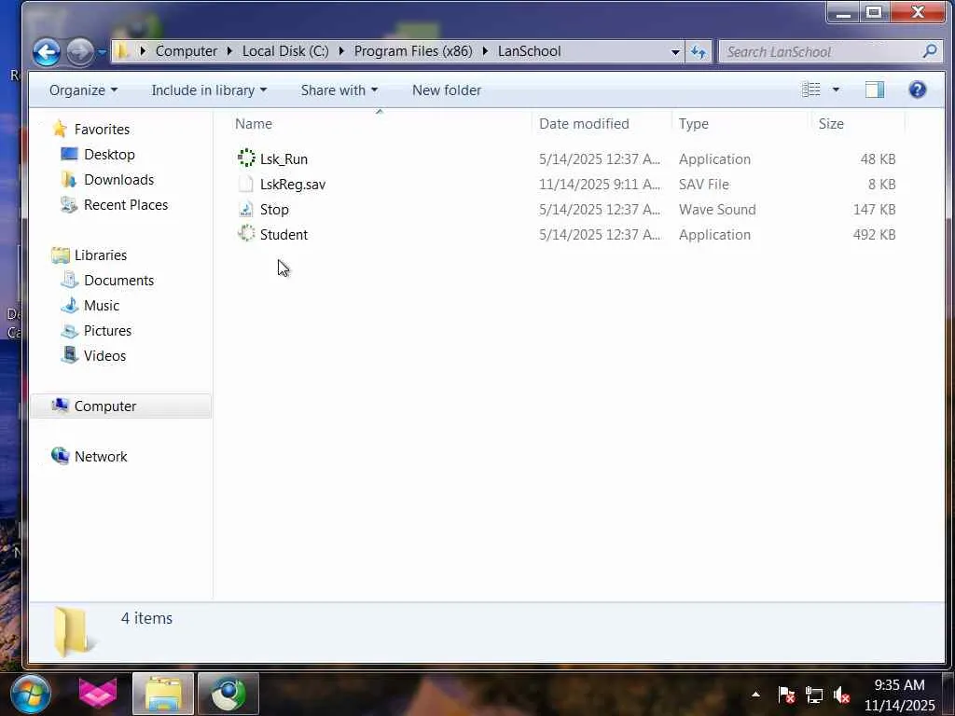Click the LskReg.sav file name

(x=293, y=185)
